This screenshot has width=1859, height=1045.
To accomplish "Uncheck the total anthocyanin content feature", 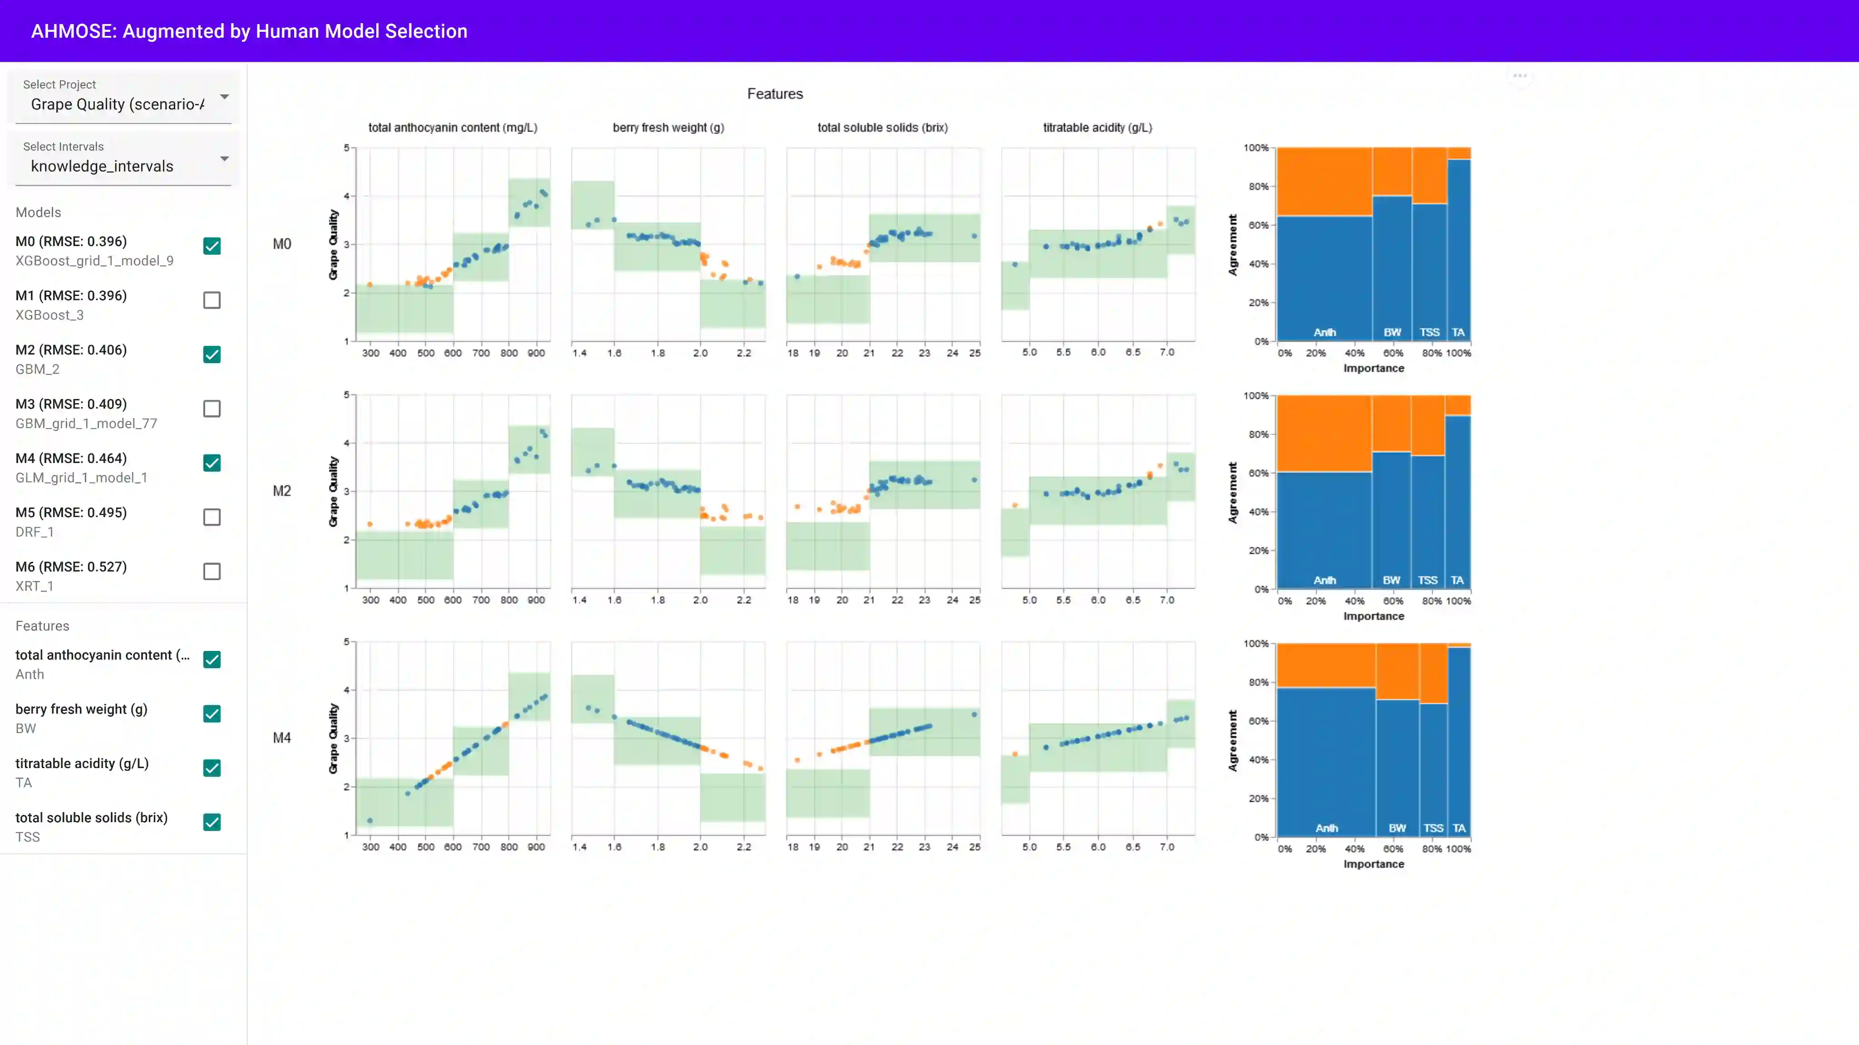I will pos(211,660).
